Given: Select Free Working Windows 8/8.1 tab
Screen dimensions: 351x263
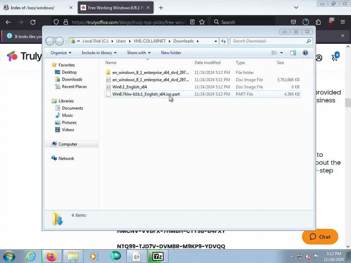Looking at the screenshot, I should [x=116, y=8].
